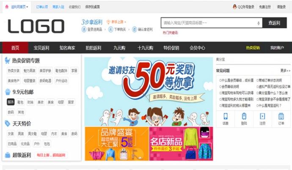Open the 邀请好友50元奖励 banner

point(149,92)
